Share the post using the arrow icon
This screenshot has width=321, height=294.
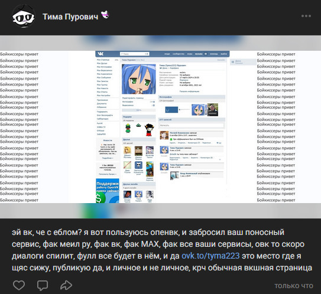tap(66, 285)
